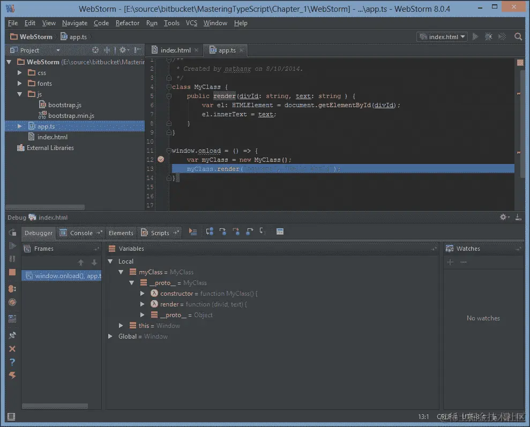
Task: Expand the css folder
Action: [x=20, y=73]
